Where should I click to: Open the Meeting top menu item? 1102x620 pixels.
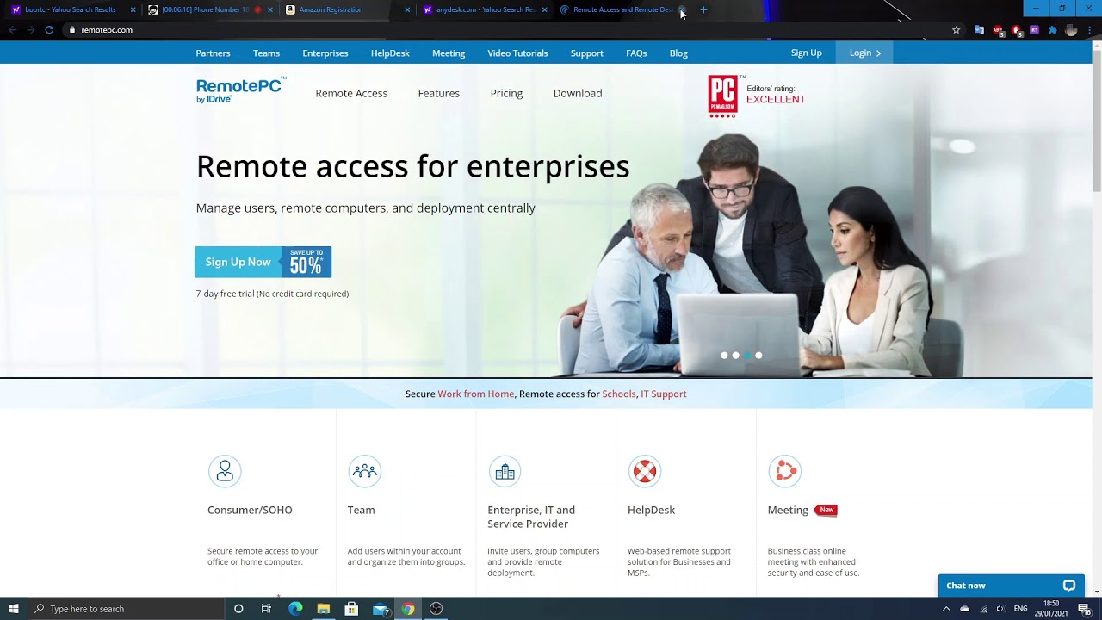tap(449, 53)
